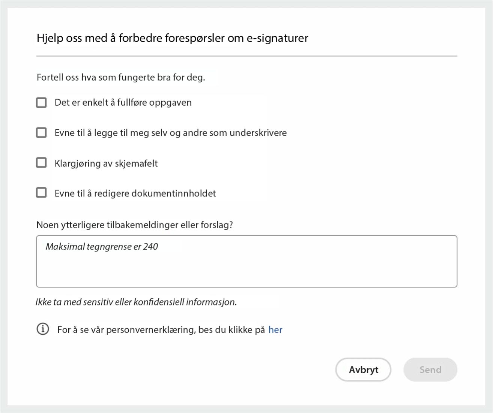Submit feedback using Send
This screenshot has width=493, height=413.
(430, 370)
